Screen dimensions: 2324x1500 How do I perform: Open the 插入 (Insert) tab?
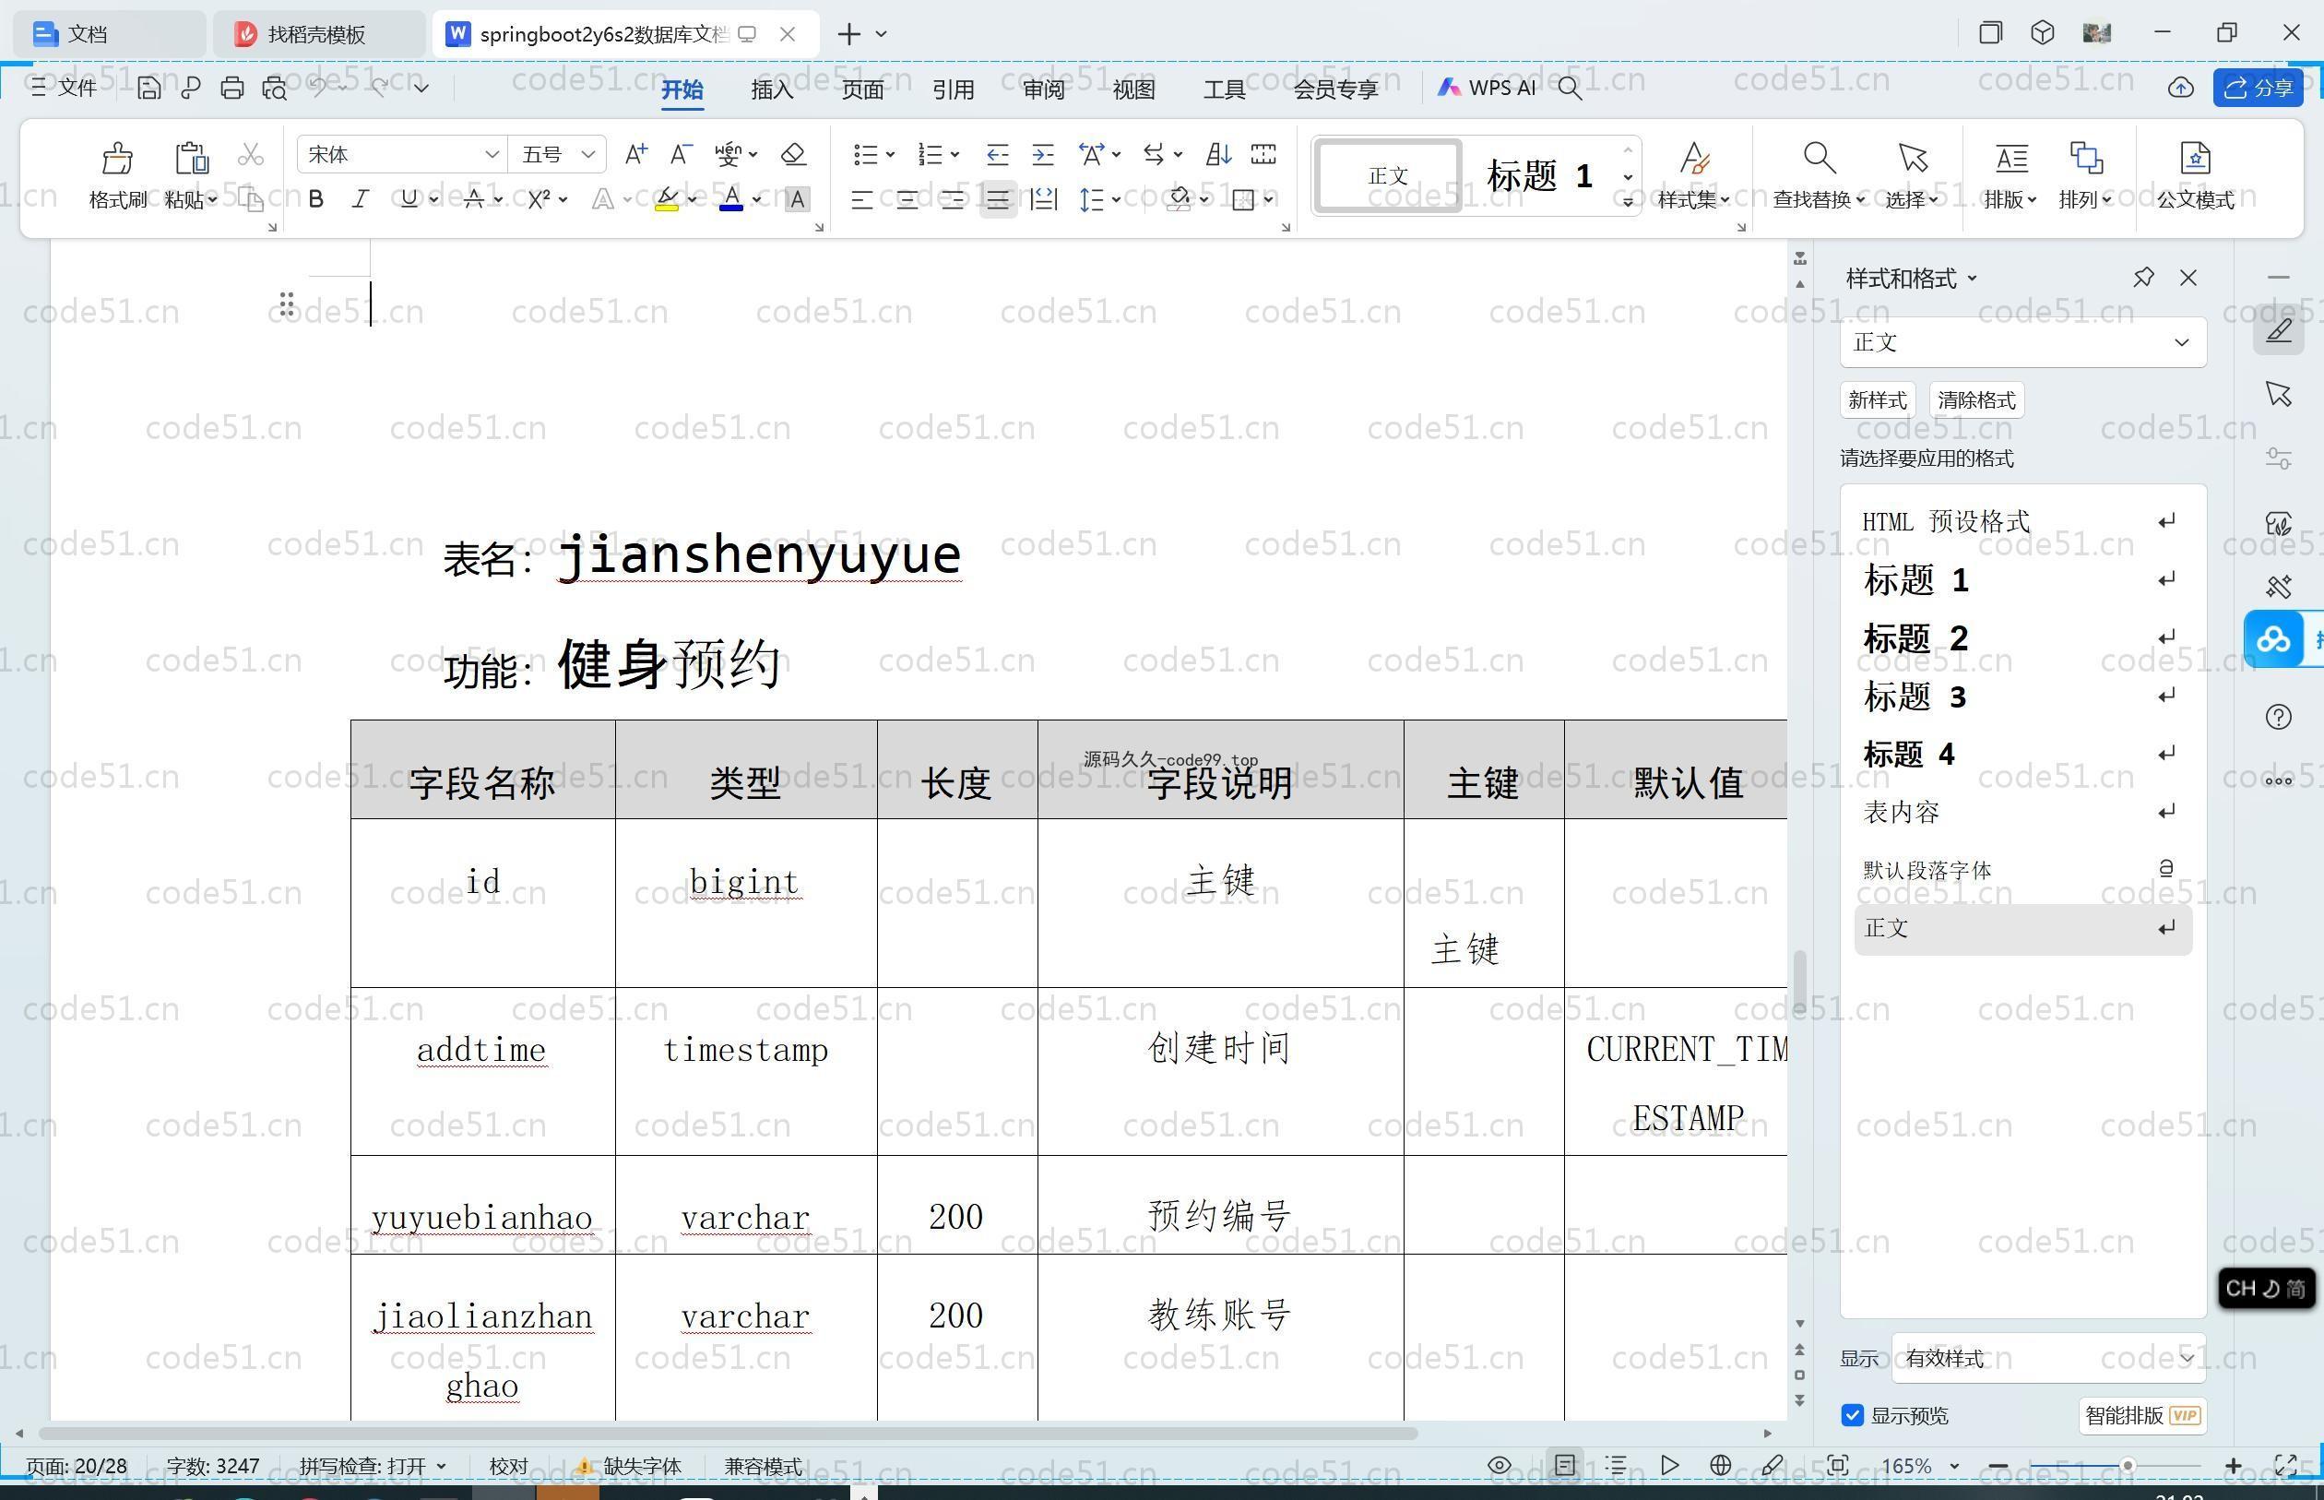point(772,89)
